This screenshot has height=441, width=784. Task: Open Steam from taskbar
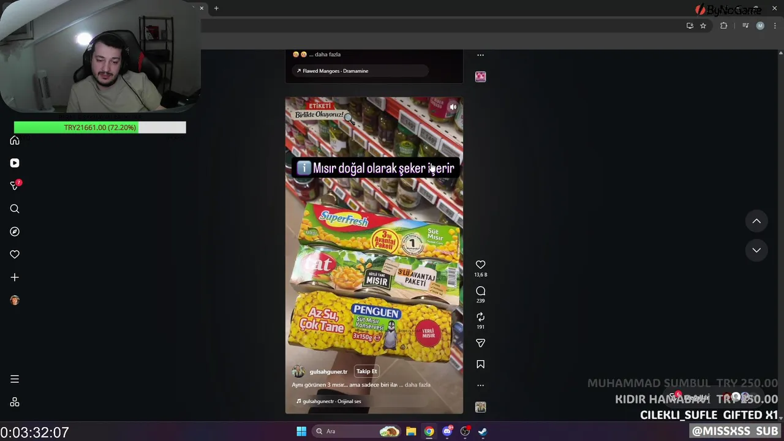pos(483,431)
